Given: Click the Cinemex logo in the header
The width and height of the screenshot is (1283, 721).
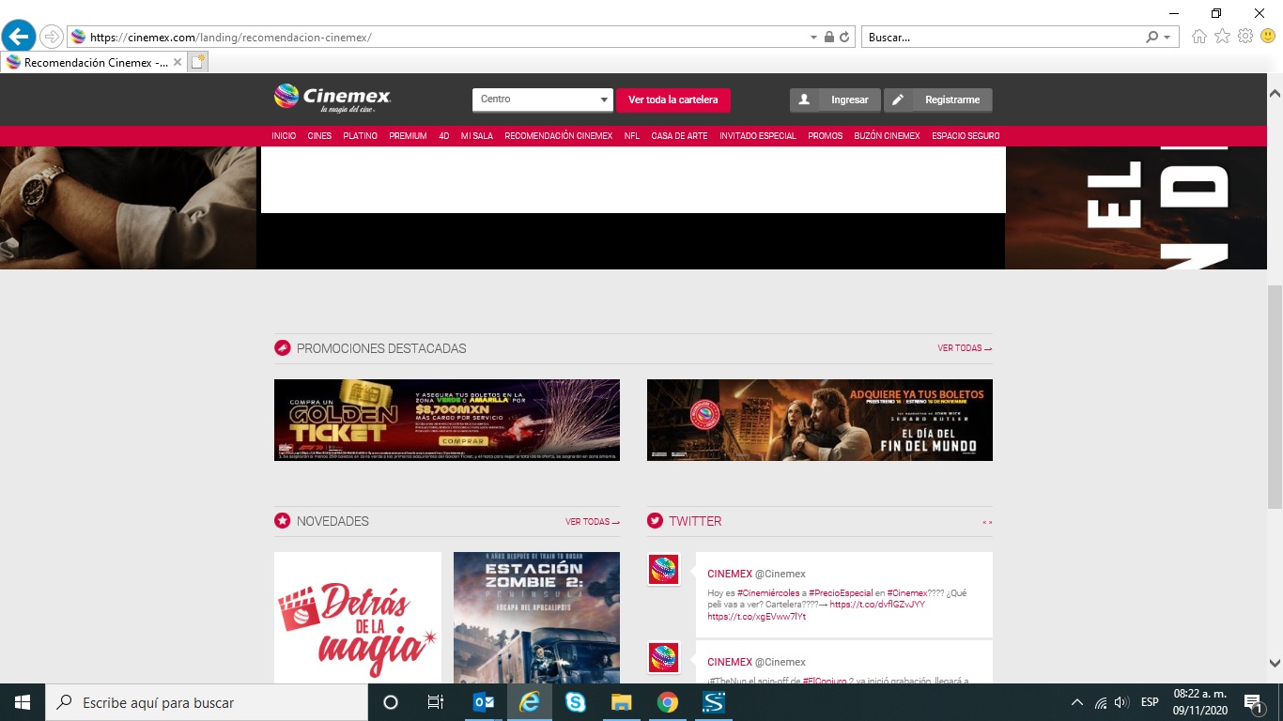Looking at the screenshot, I should (x=332, y=97).
